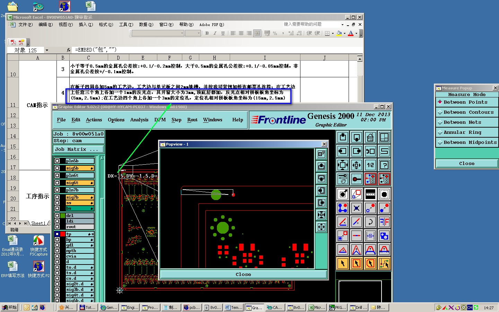Click the Popview fit-all zoom icon

point(321,215)
